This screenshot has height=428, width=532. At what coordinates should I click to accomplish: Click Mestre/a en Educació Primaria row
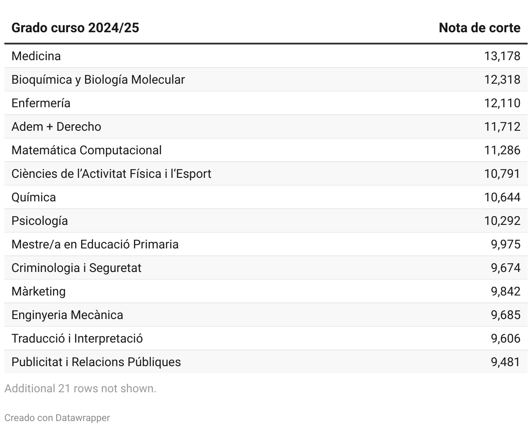coord(95,244)
